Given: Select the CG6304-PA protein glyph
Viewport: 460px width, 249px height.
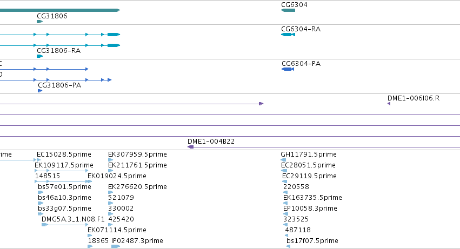Looking at the screenshot, I should (288, 69).
